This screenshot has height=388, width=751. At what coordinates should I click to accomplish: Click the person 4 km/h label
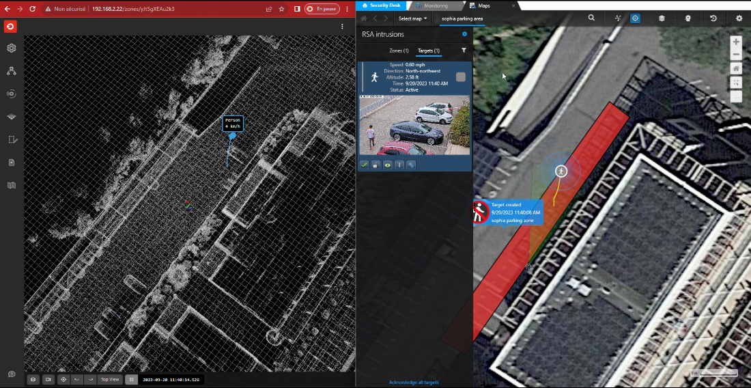[233, 124]
